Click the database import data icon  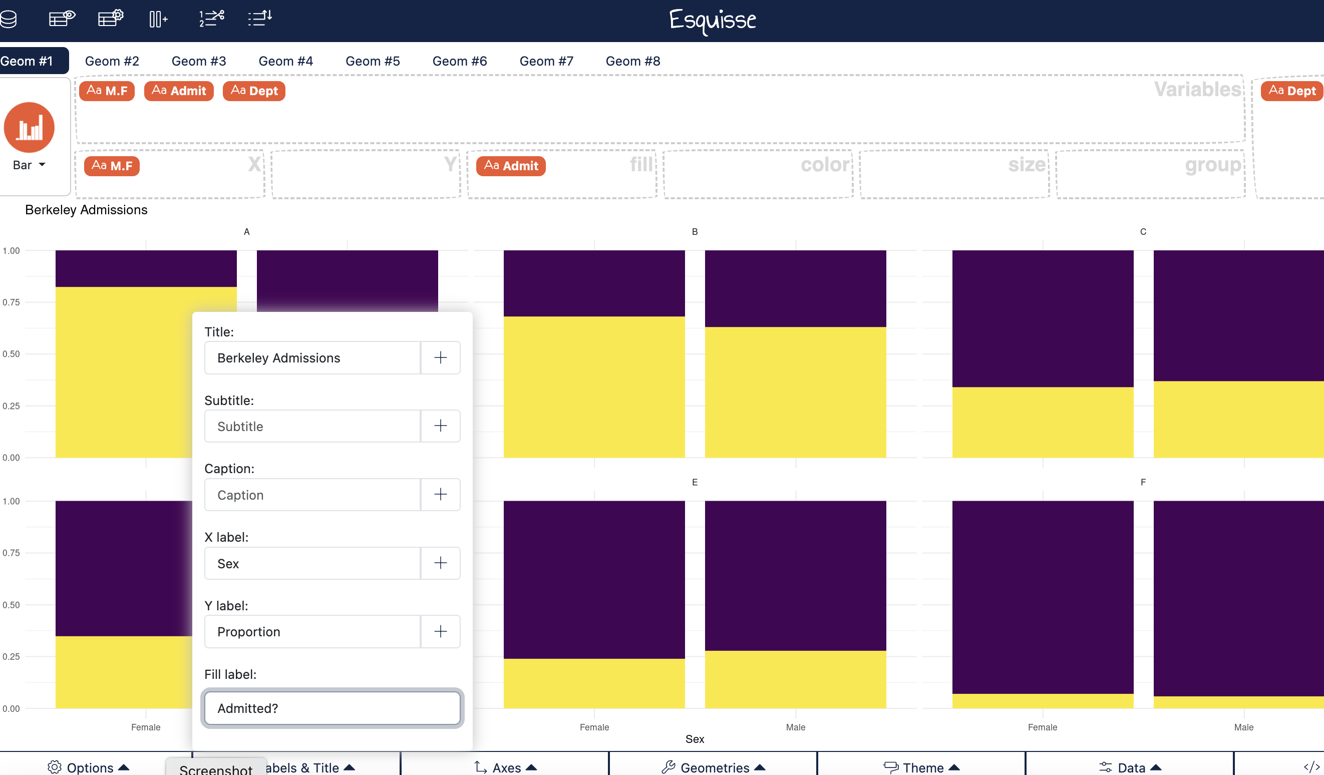(x=9, y=20)
